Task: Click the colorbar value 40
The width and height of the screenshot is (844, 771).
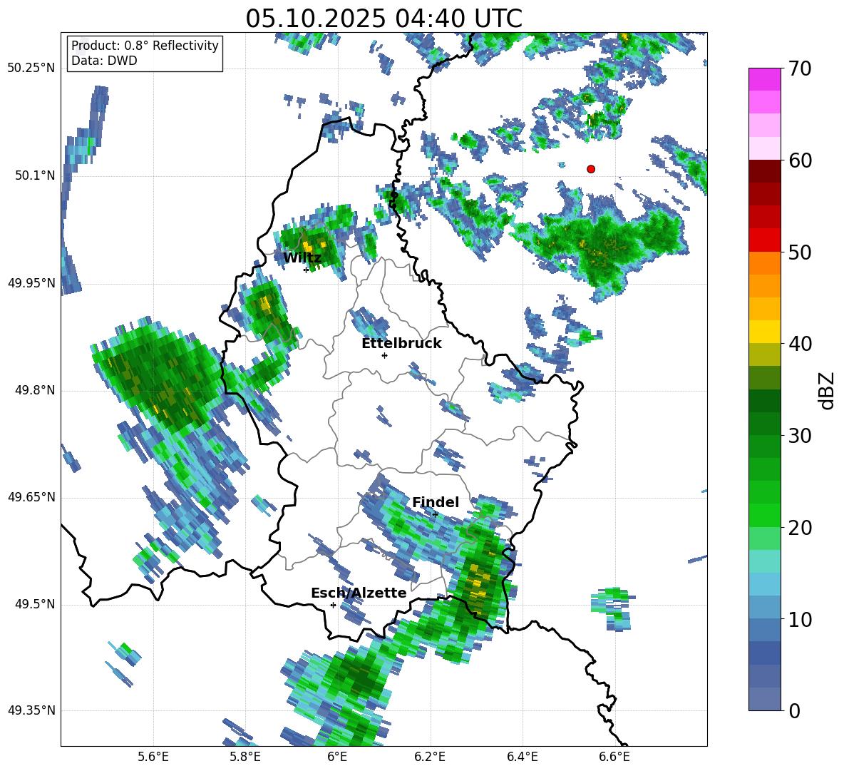Action: point(800,344)
